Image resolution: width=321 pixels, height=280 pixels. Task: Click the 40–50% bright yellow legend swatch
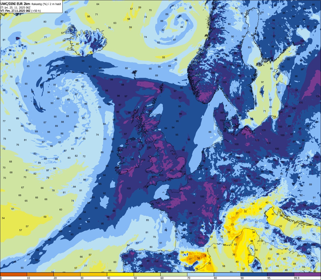point(120,274)
